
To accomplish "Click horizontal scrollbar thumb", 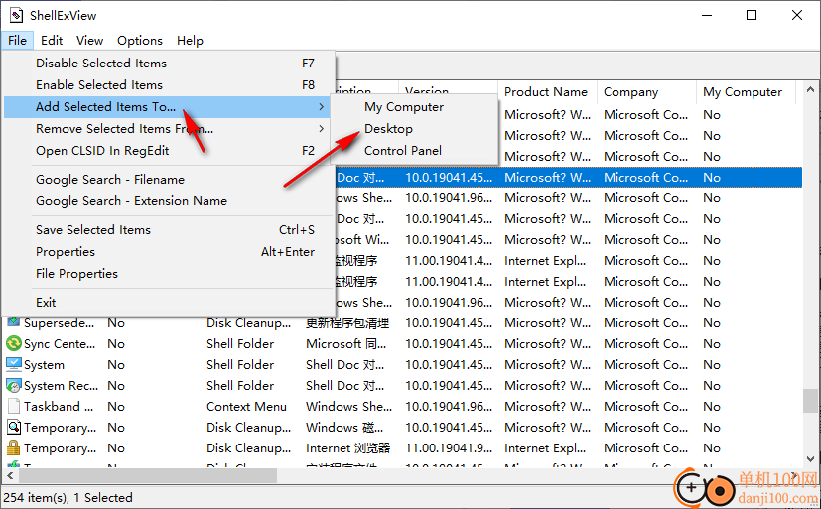I will pyautogui.click(x=148, y=476).
